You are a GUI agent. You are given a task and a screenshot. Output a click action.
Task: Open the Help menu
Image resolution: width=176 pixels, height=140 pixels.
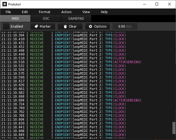(104, 12)
